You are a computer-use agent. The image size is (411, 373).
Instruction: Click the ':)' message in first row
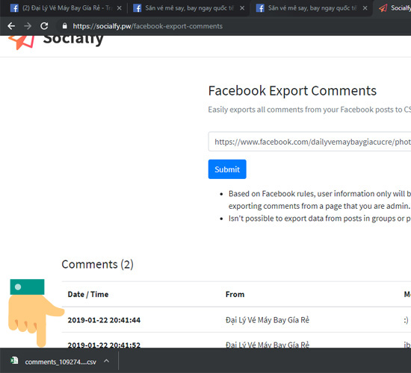[x=406, y=320]
